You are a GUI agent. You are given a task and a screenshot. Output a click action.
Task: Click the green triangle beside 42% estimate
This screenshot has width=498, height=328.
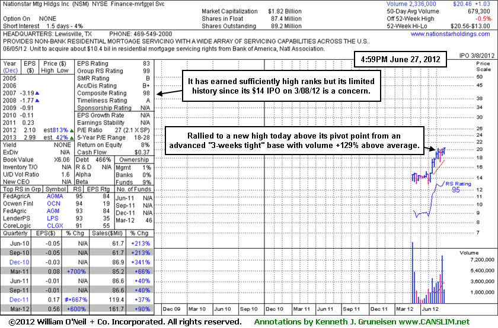[x=72, y=138]
